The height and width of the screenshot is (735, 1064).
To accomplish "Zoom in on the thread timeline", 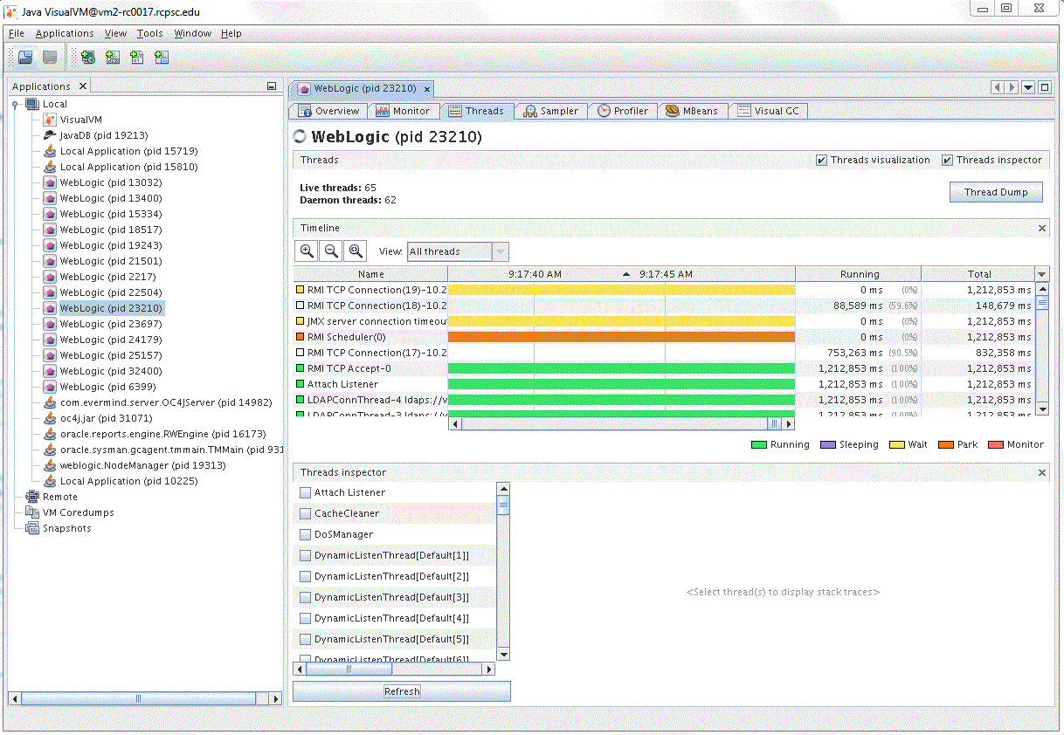I will [306, 251].
